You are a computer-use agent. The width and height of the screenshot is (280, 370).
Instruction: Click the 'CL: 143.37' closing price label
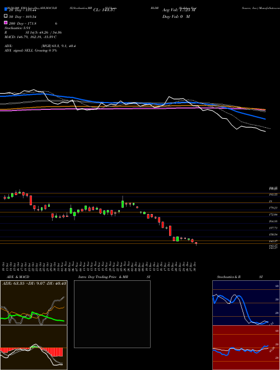[104, 10]
